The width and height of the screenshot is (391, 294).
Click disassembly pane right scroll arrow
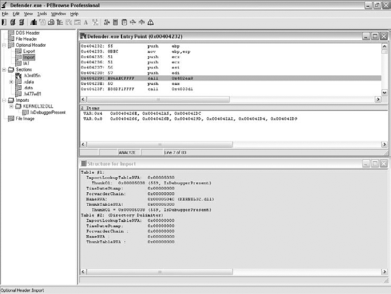(378, 99)
